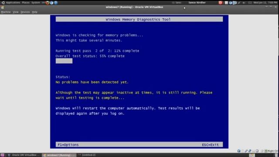
Task: Open the volume control in the top panel
Action: [244, 3]
